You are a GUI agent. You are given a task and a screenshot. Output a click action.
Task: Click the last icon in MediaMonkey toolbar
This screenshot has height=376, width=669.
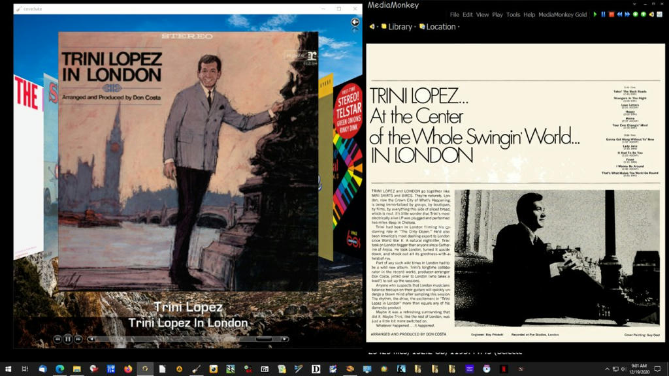[x=660, y=14]
